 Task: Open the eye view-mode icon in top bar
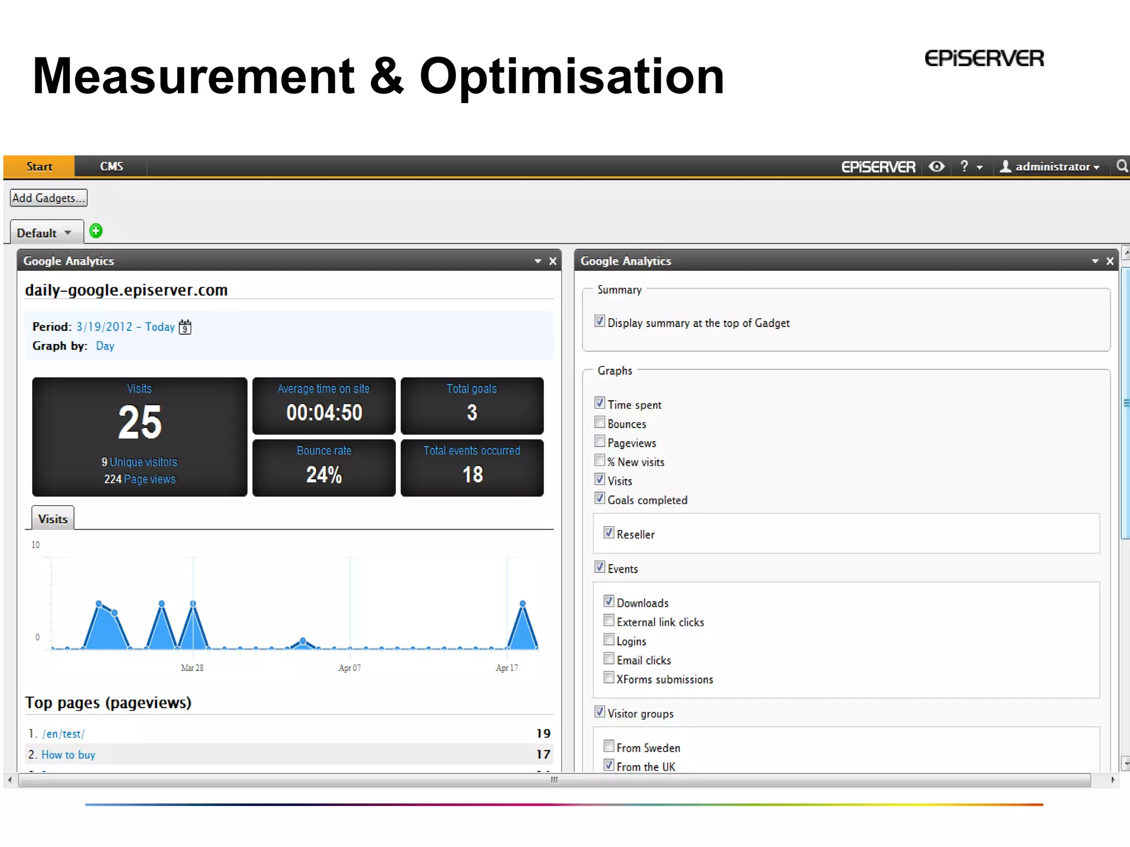tap(936, 166)
